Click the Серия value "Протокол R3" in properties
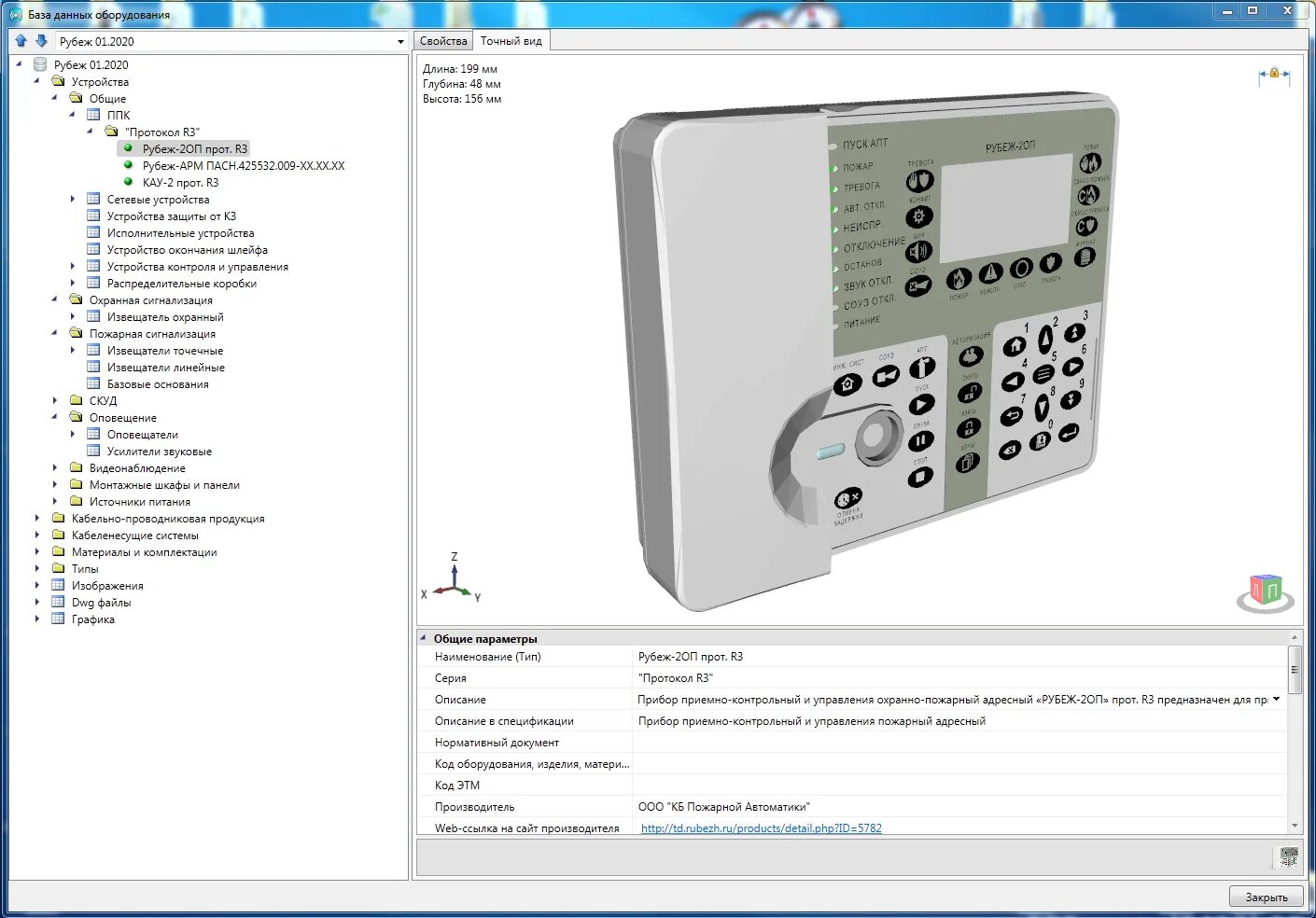Screen dimensions: 1316x918 point(676,678)
